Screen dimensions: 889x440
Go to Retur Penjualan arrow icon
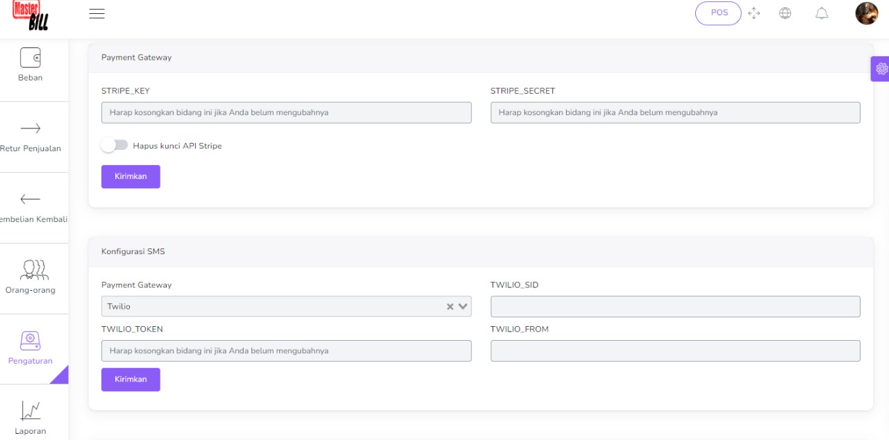pos(31,128)
